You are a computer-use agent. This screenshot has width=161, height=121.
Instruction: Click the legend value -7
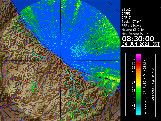[133, 113]
